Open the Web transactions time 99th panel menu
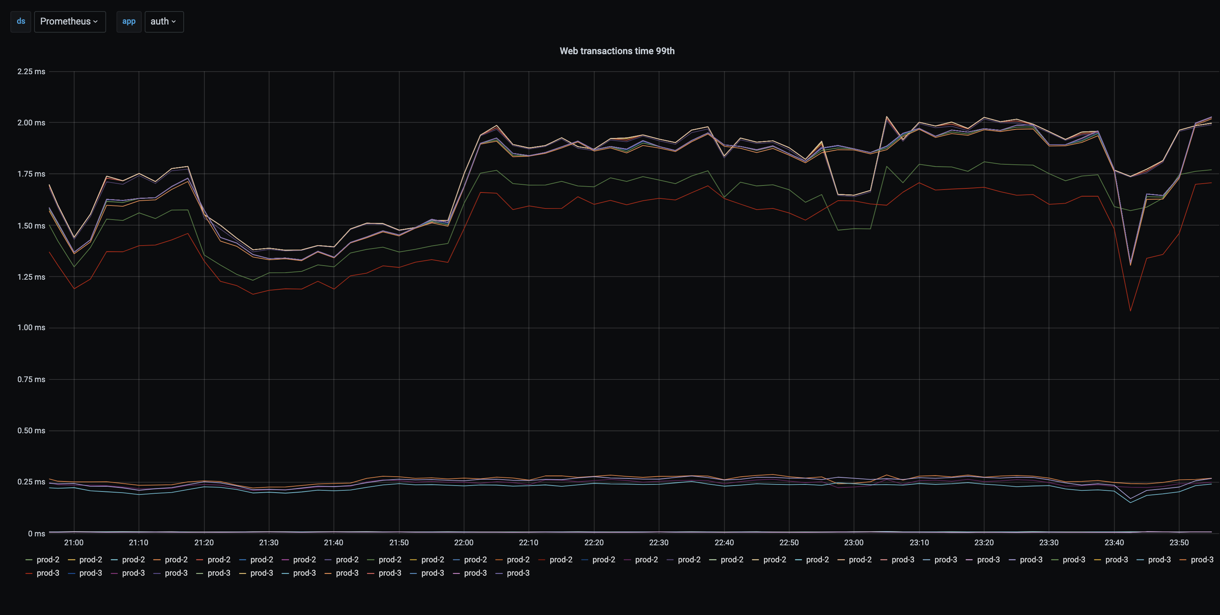Image resolution: width=1220 pixels, height=615 pixels. (617, 51)
